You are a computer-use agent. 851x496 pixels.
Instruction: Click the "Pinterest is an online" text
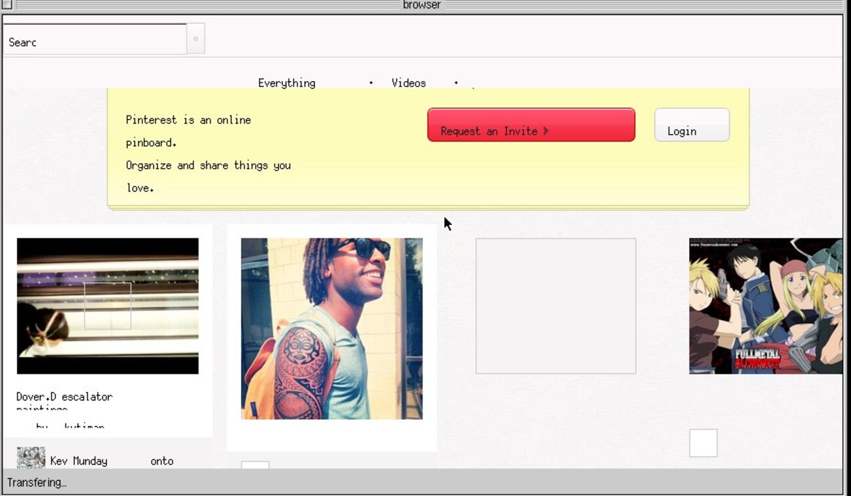point(189,120)
